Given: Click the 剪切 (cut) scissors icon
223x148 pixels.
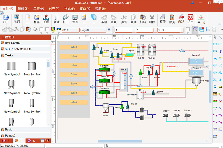Looking at the screenshot, I should click(124, 19).
